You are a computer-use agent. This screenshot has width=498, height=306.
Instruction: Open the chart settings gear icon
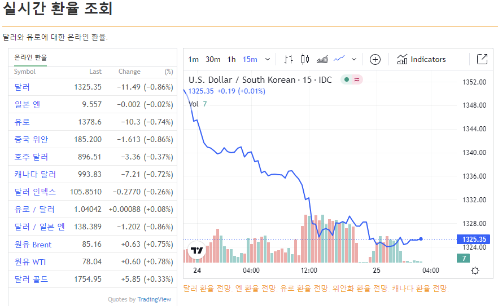[x=475, y=271]
